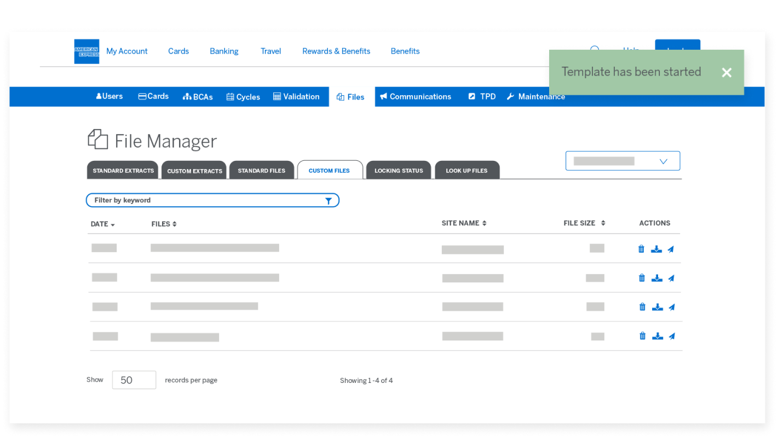Download the second file in list
Image resolution: width=778 pixels, height=436 pixels.
pyautogui.click(x=656, y=278)
